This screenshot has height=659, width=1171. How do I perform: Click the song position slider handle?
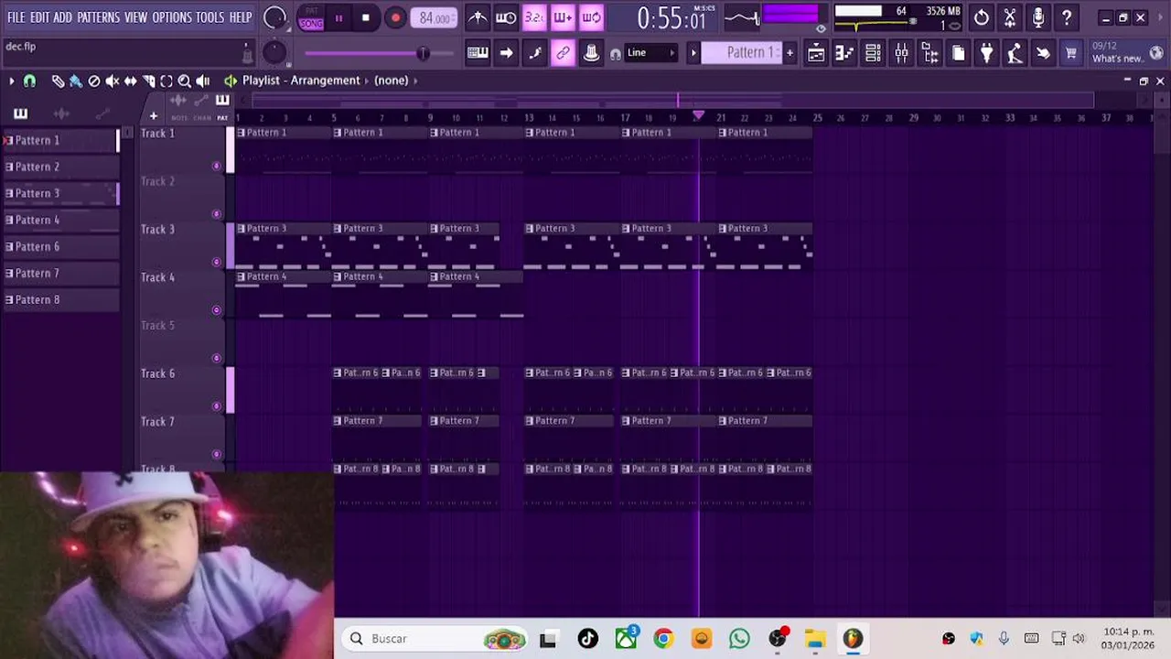point(423,53)
